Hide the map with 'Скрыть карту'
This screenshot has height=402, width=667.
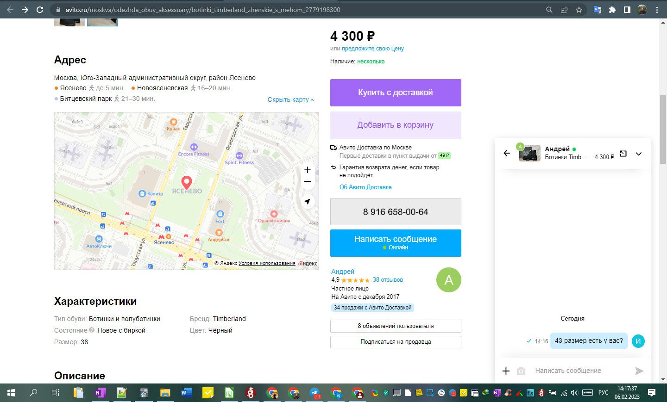click(290, 99)
